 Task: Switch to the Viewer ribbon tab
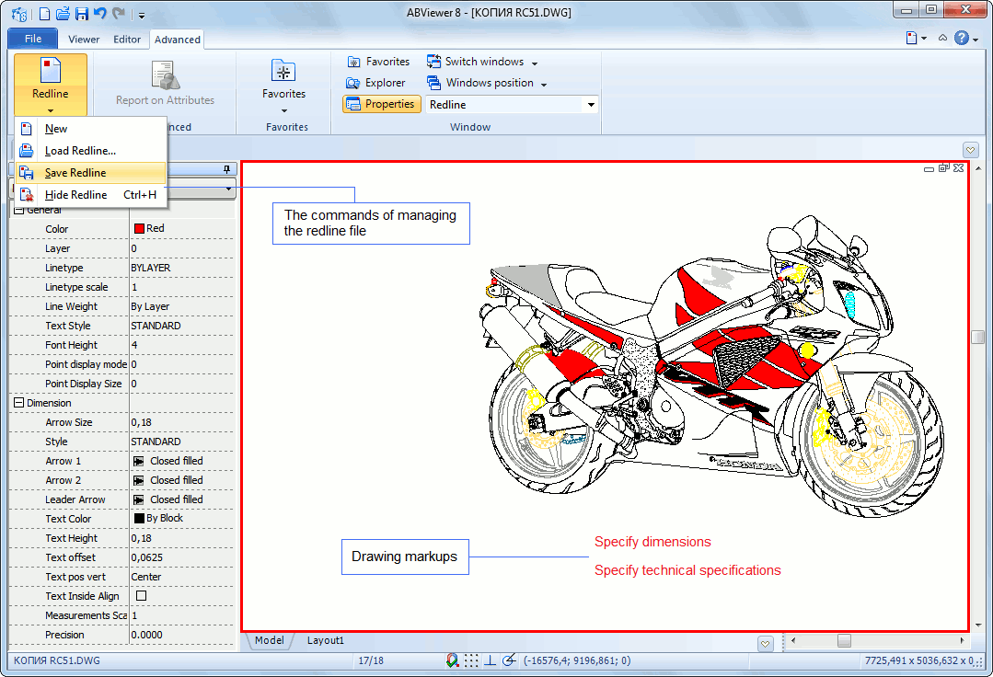pyautogui.click(x=84, y=40)
